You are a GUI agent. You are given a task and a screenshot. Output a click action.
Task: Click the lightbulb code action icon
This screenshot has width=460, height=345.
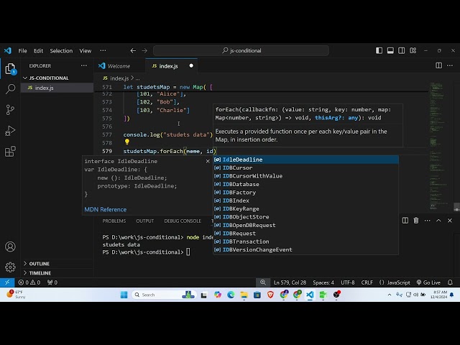tap(127, 142)
